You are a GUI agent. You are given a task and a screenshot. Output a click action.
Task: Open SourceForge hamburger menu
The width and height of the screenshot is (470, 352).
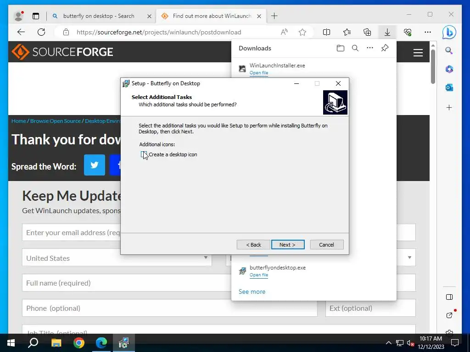coord(418,53)
